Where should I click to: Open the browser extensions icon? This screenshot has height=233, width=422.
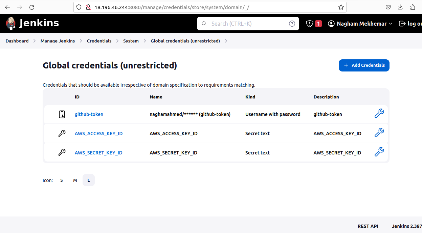[413, 7]
